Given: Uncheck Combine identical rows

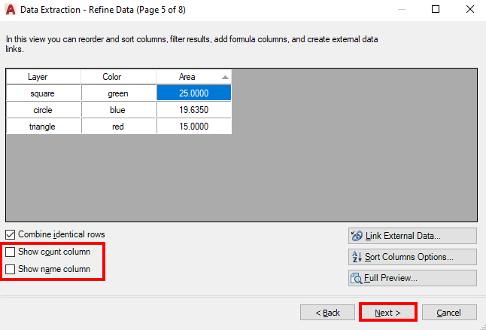Looking at the screenshot, I should (x=11, y=235).
